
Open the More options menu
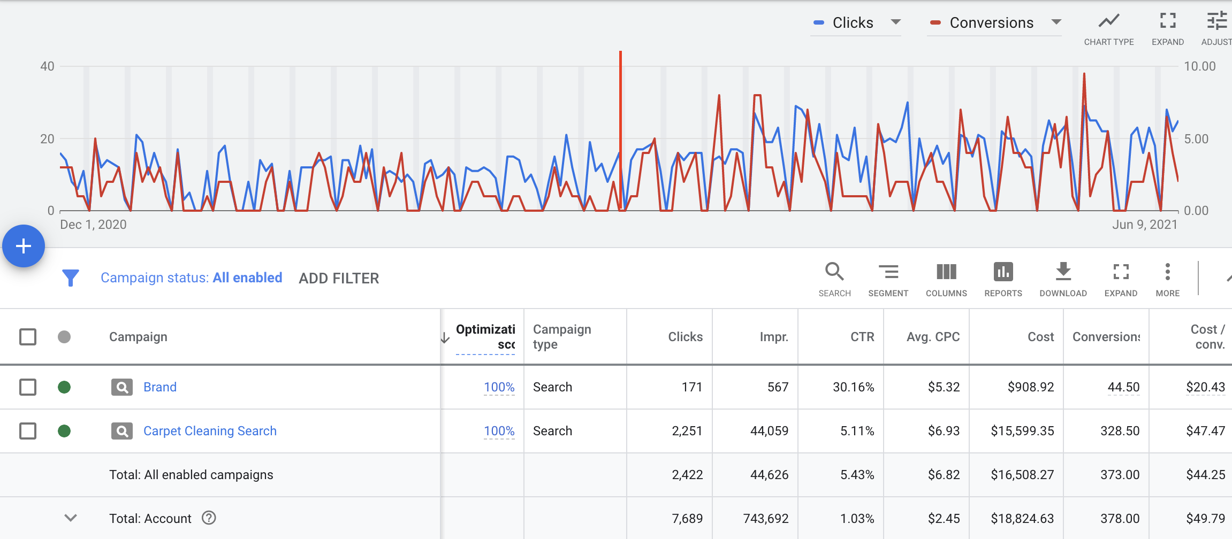click(x=1167, y=278)
